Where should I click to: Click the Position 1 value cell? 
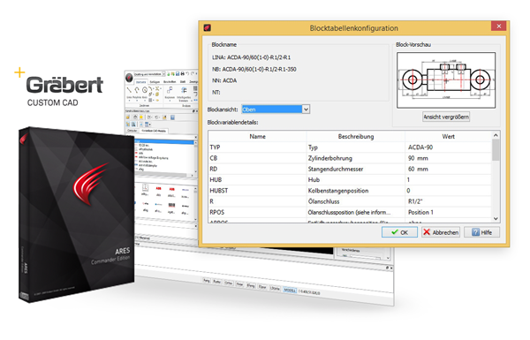tap(448, 212)
